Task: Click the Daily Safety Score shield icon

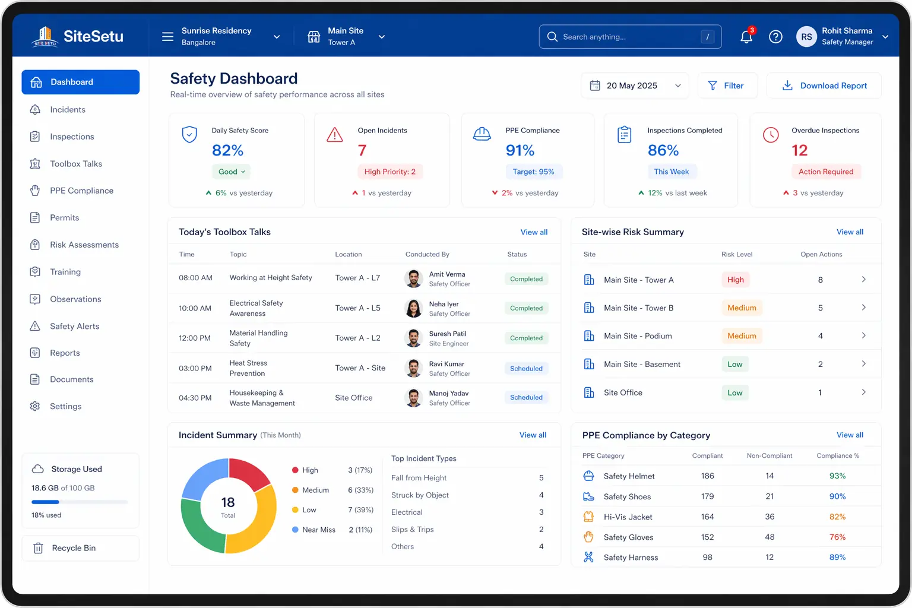Action: pos(189,134)
